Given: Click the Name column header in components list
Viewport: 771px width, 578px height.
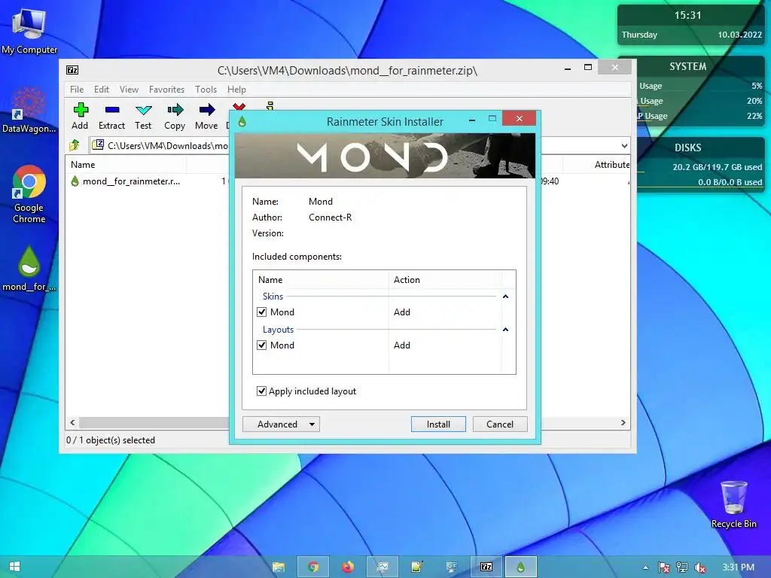Looking at the screenshot, I should (321, 280).
